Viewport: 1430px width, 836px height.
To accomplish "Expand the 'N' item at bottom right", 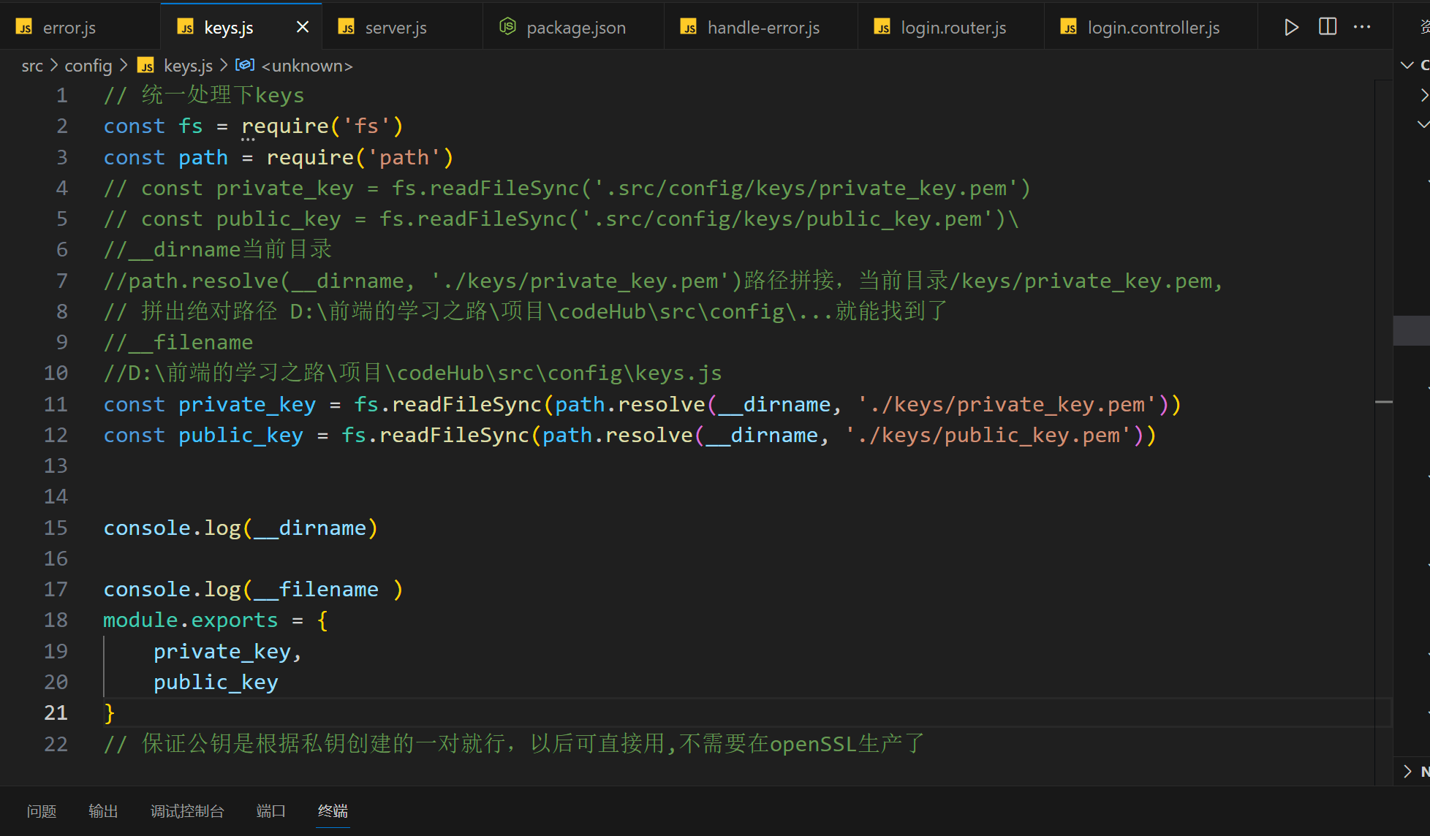I will tap(1407, 771).
